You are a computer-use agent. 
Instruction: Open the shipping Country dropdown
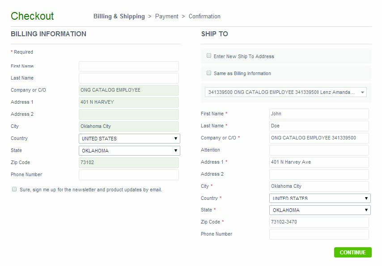pos(320,198)
